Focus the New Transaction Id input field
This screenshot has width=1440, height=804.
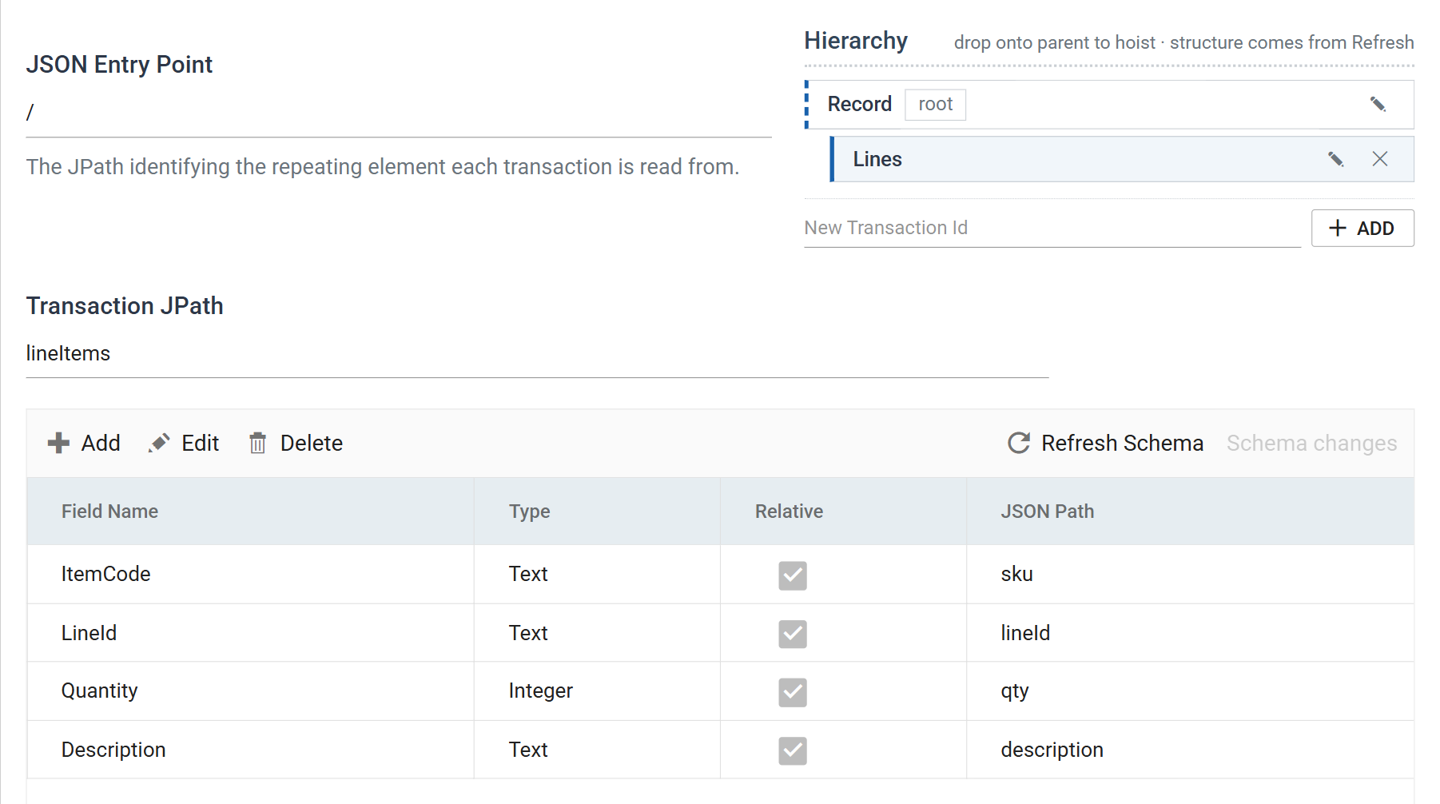1052,229
